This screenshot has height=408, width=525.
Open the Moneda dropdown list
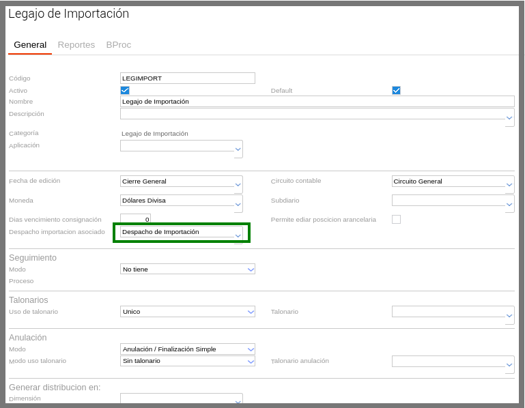click(238, 203)
